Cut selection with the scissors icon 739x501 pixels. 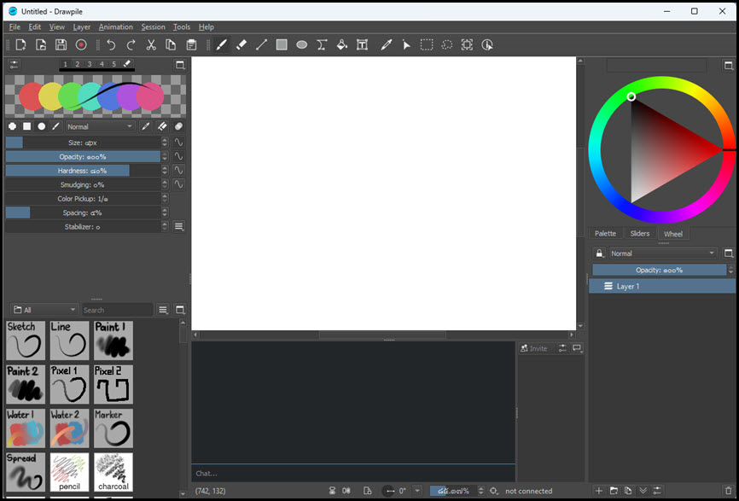[x=151, y=44]
